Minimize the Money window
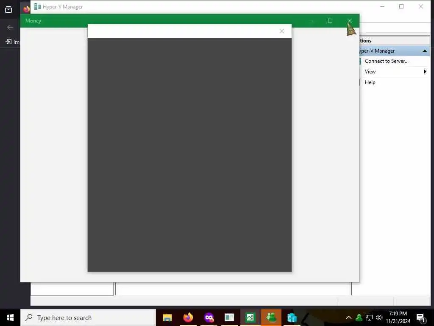 point(311,21)
